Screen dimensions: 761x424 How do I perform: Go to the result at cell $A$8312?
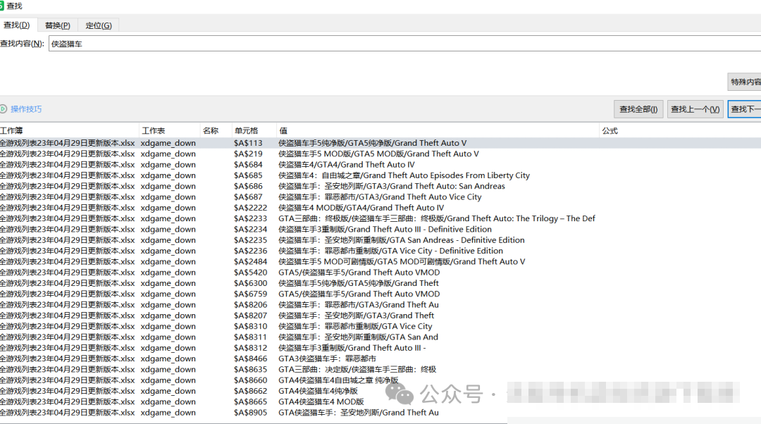click(x=380, y=348)
